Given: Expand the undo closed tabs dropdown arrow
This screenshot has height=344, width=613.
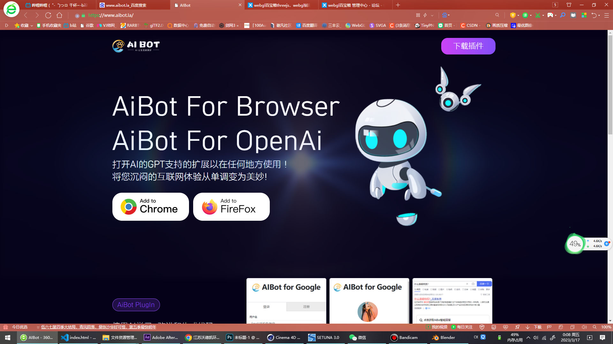Looking at the screenshot, I should coord(599,15).
